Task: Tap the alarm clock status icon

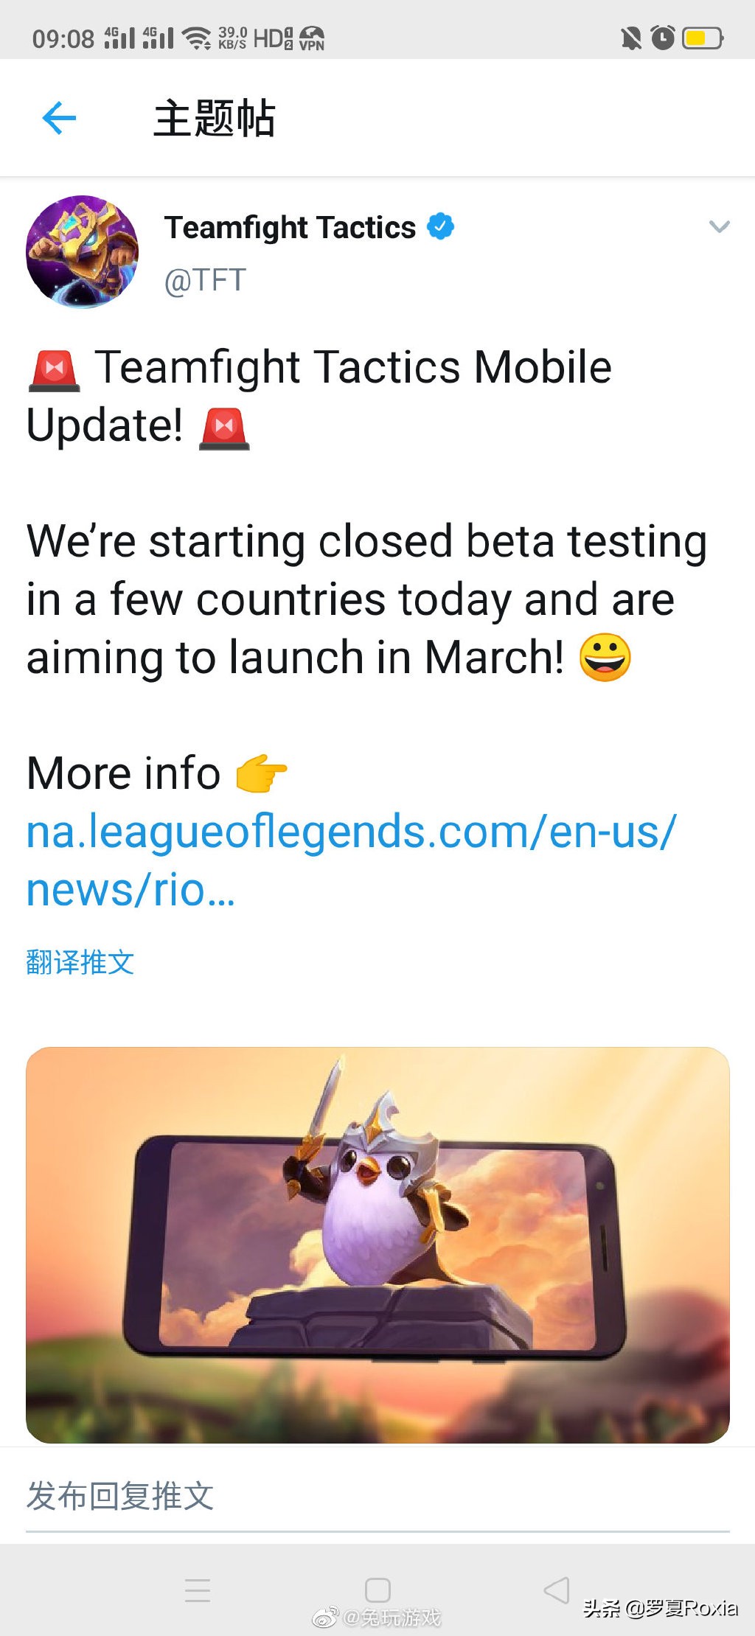Action: pyautogui.click(x=663, y=38)
